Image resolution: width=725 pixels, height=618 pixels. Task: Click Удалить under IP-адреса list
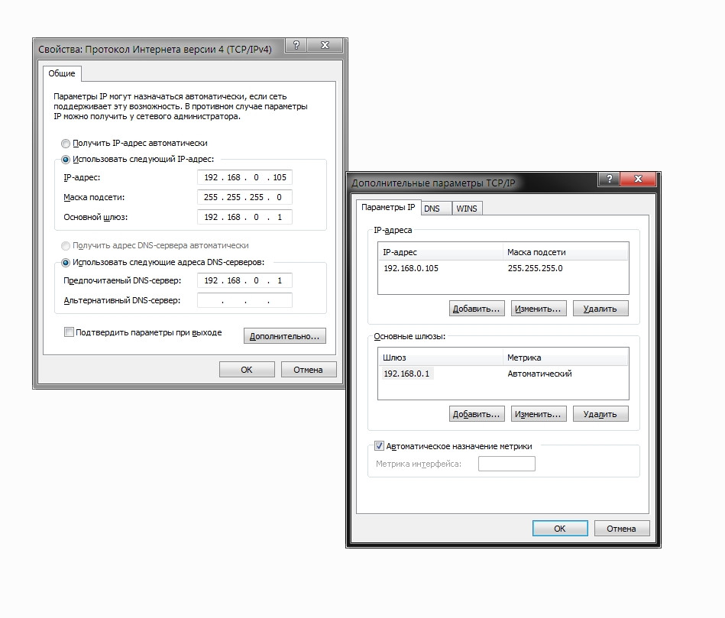coord(600,309)
